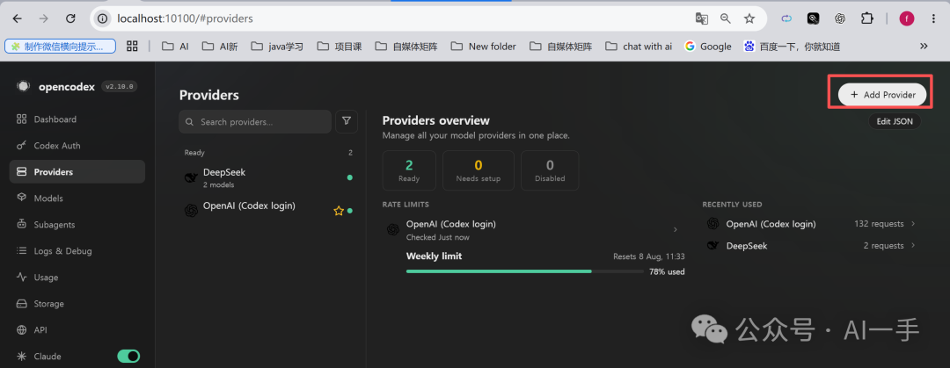950x368 pixels.
Task: Open the 'AI新' bookmark folder
Action: pos(220,46)
